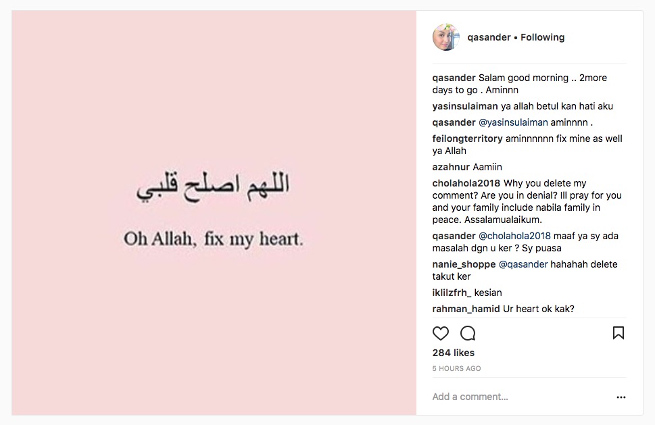View the 284 likes list
The height and width of the screenshot is (425, 655).
coord(454,353)
